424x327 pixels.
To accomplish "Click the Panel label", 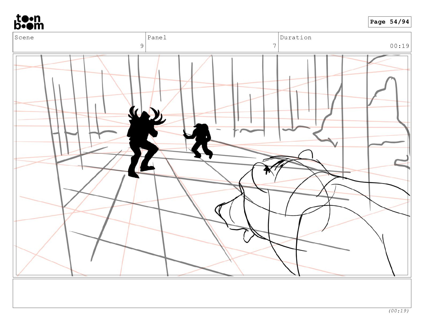I will point(157,37).
